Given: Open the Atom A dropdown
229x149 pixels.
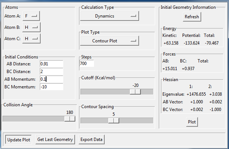Looking at the screenshot, I should coord(31,16).
